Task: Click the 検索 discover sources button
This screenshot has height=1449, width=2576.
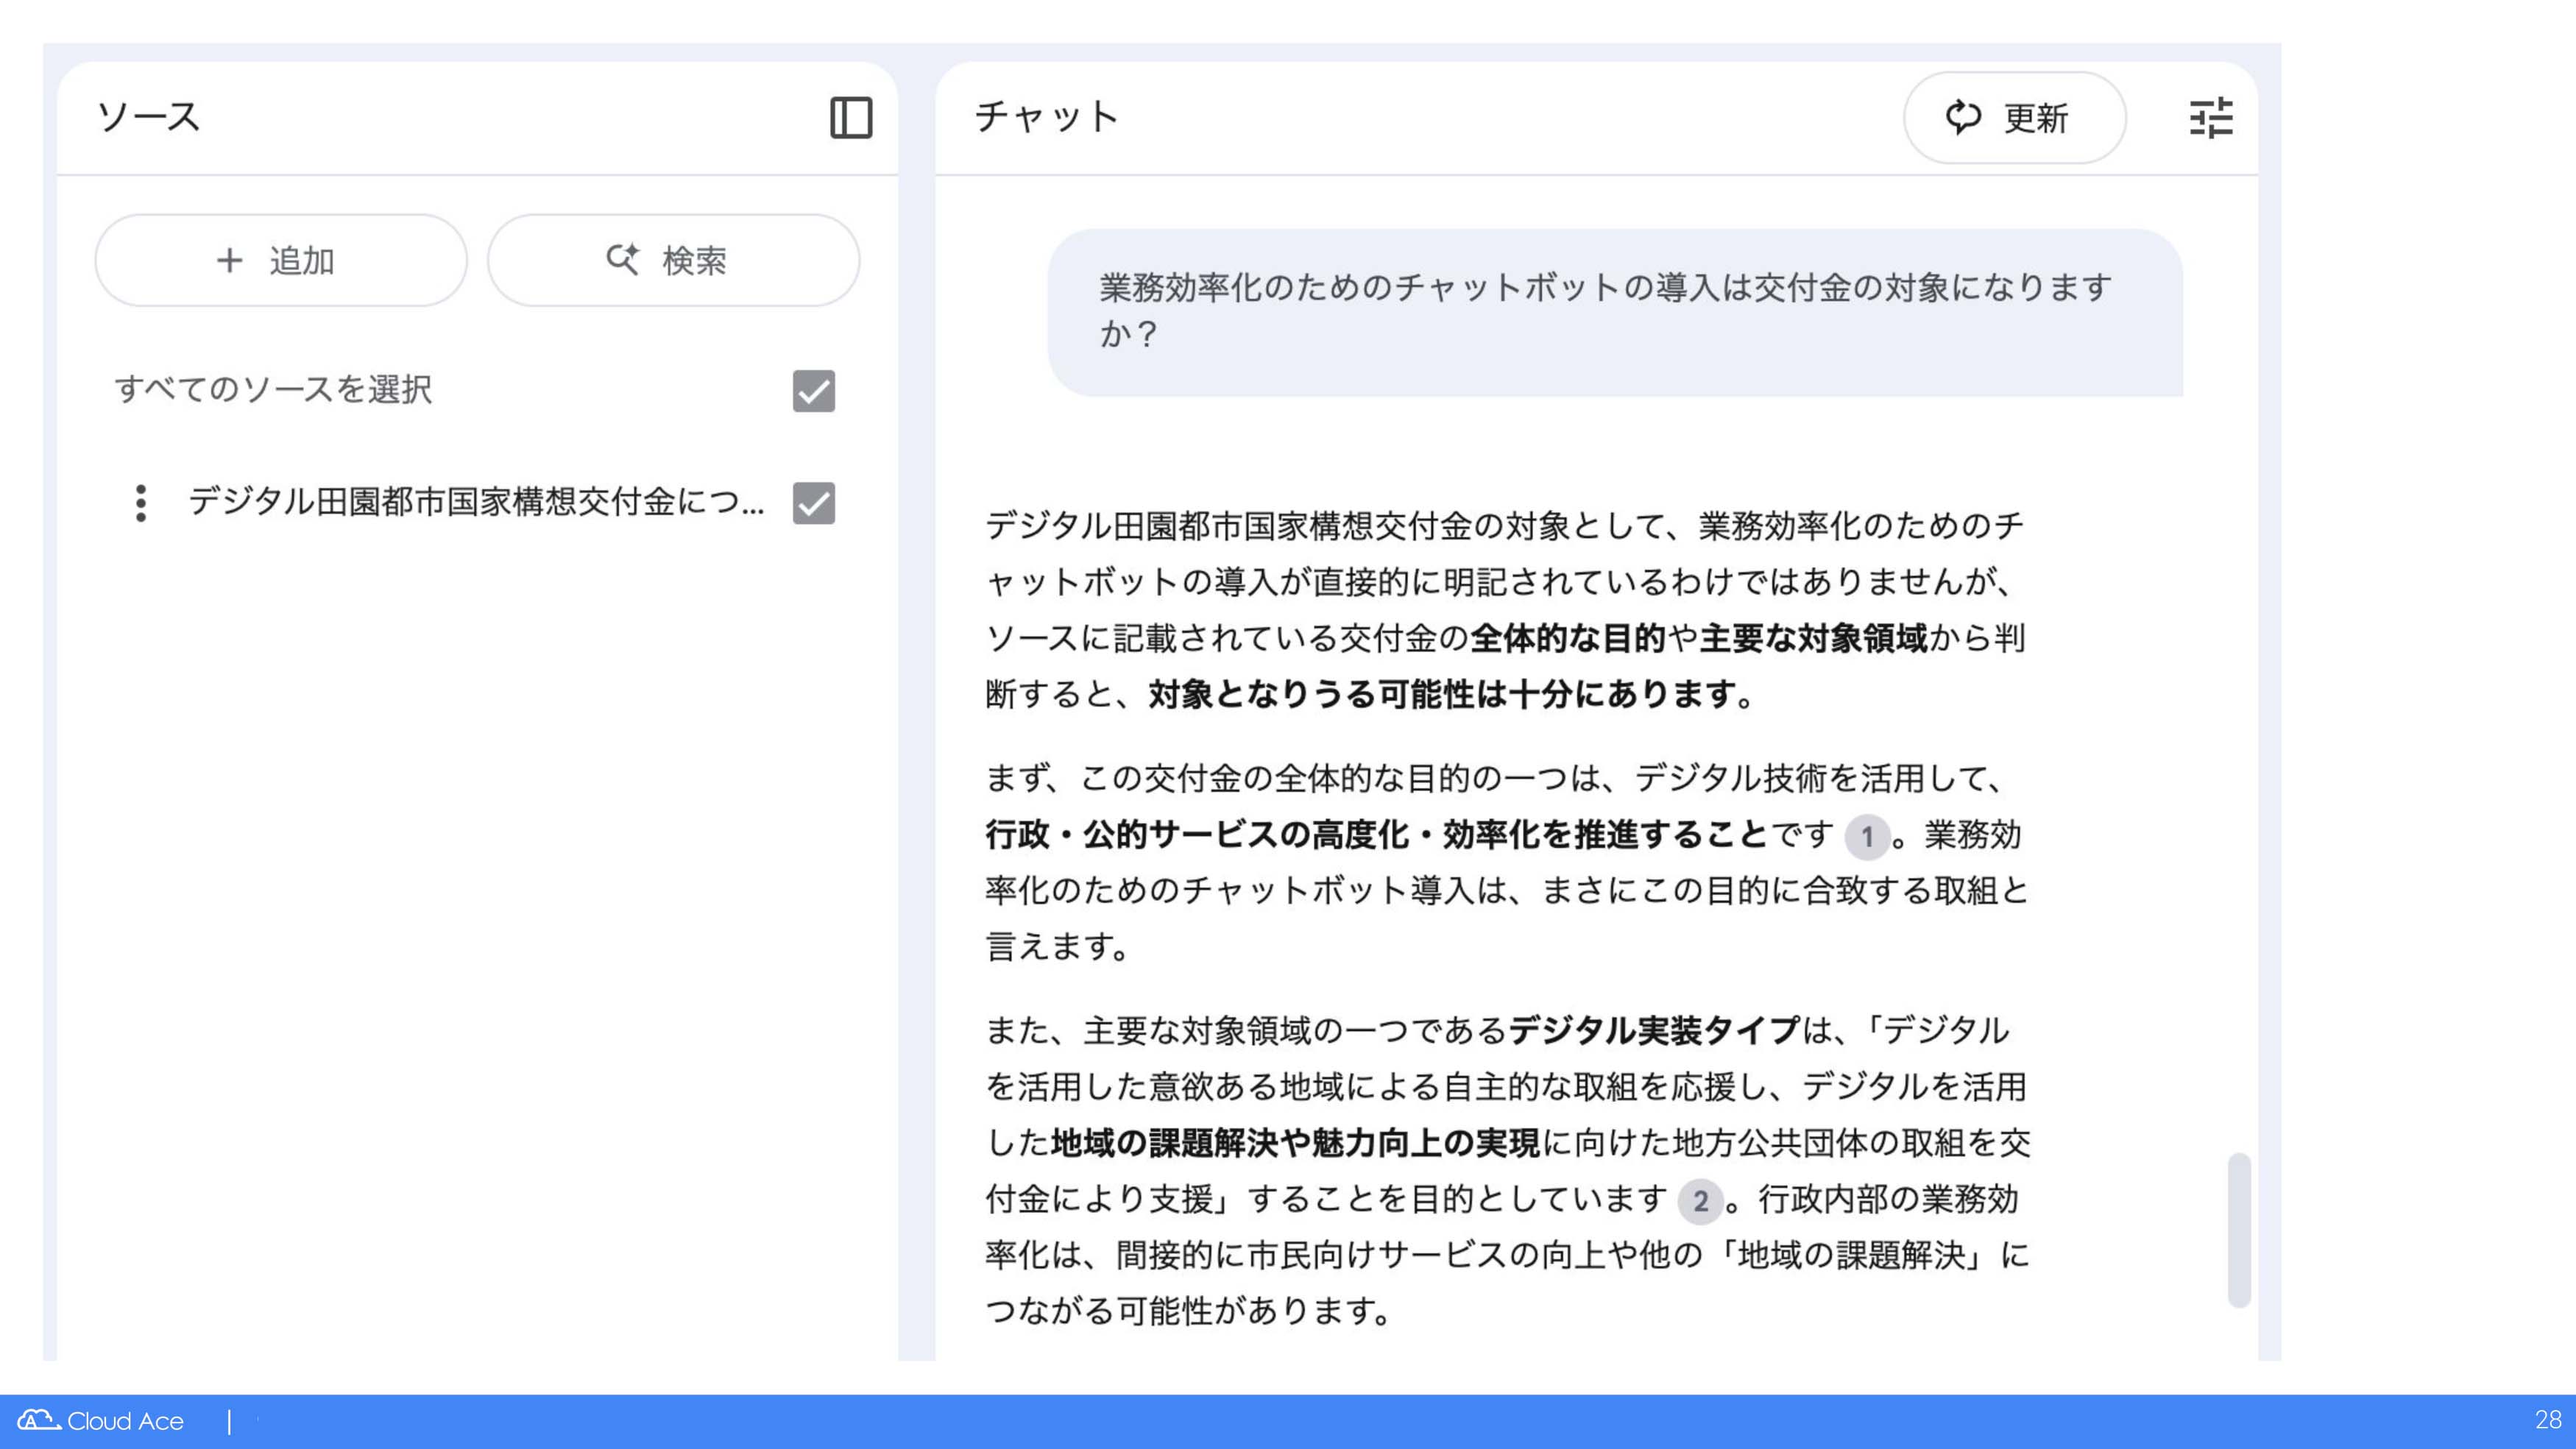Action: 673,260
